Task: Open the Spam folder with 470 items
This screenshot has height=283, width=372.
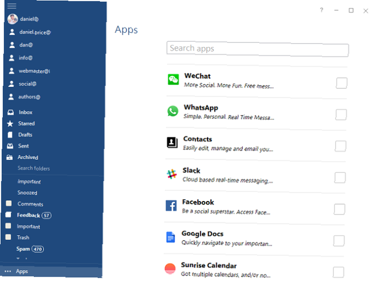Action: [x=23, y=249]
